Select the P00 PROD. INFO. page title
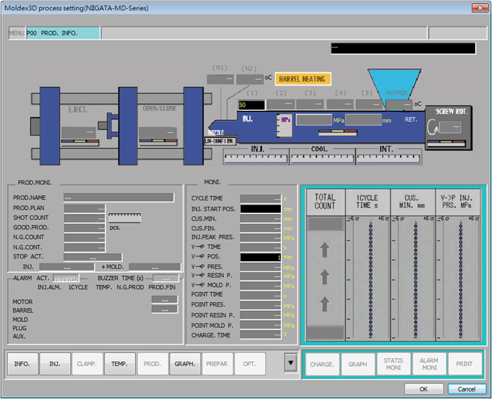The image size is (492, 399). pos(63,33)
